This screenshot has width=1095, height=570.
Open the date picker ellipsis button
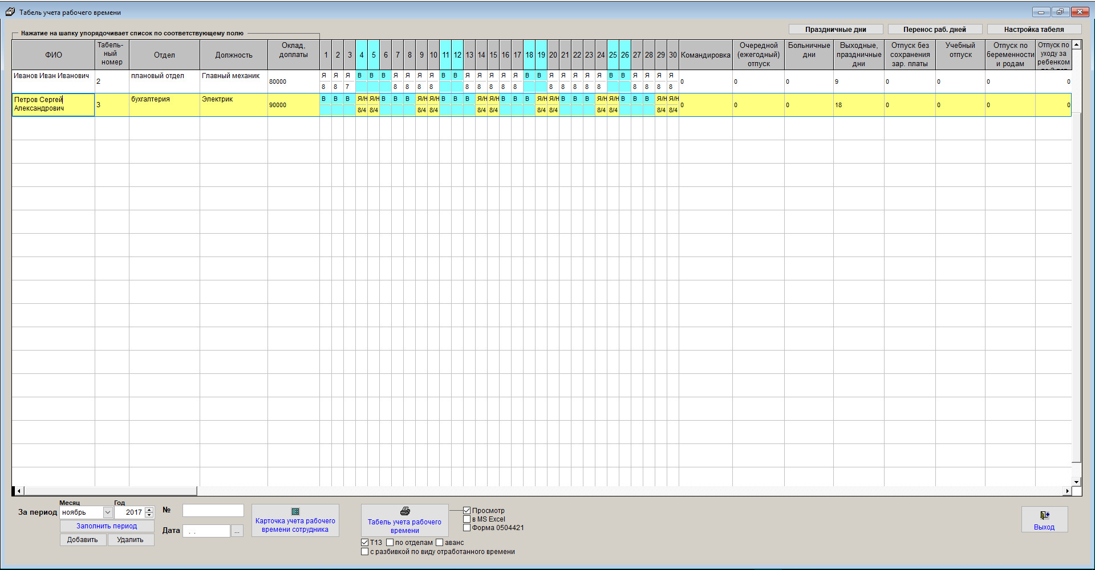237,531
